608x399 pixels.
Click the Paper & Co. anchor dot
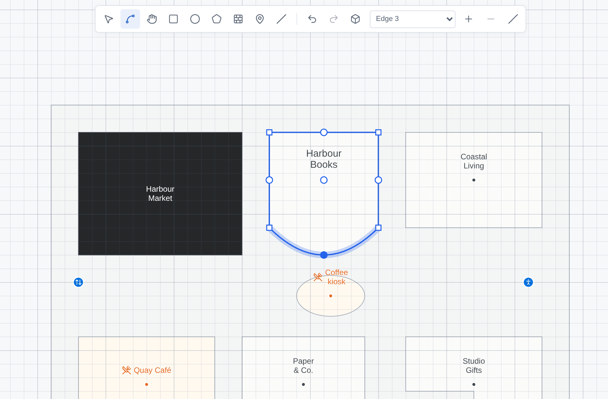(x=303, y=385)
